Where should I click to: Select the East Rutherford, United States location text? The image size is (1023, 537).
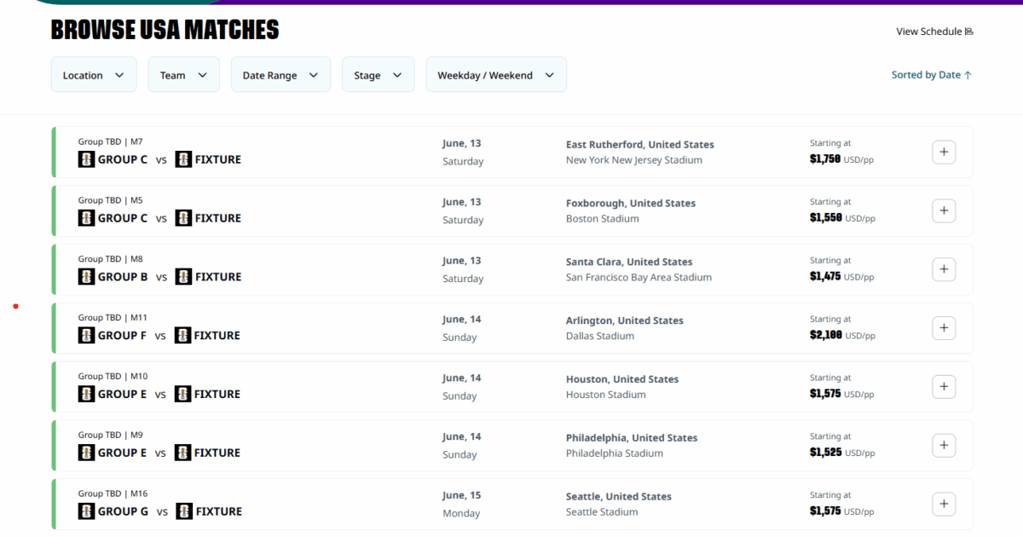click(x=640, y=145)
